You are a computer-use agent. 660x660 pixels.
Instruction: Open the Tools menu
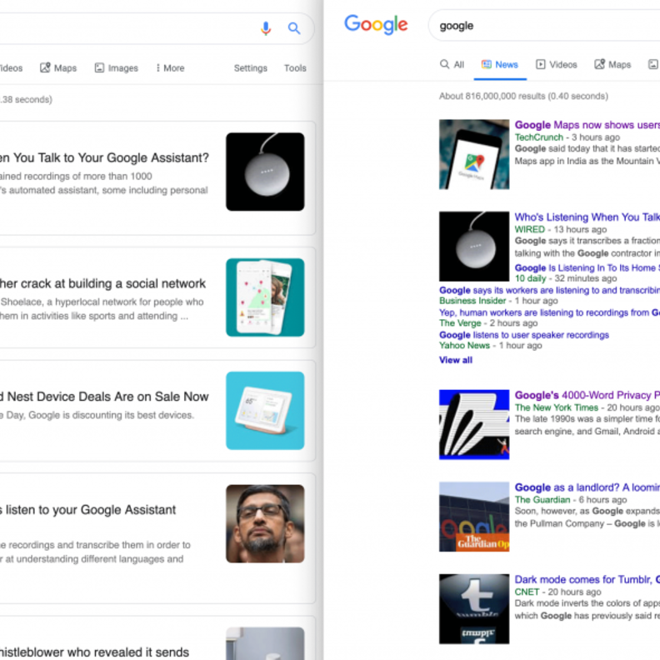click(x=295, y=68)
